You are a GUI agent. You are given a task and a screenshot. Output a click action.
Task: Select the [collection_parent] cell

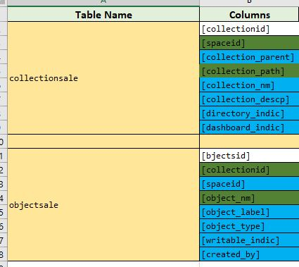click(x=249, y=57)
